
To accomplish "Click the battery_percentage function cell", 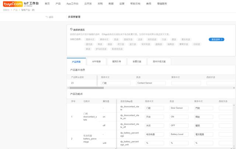I will 90,139.
